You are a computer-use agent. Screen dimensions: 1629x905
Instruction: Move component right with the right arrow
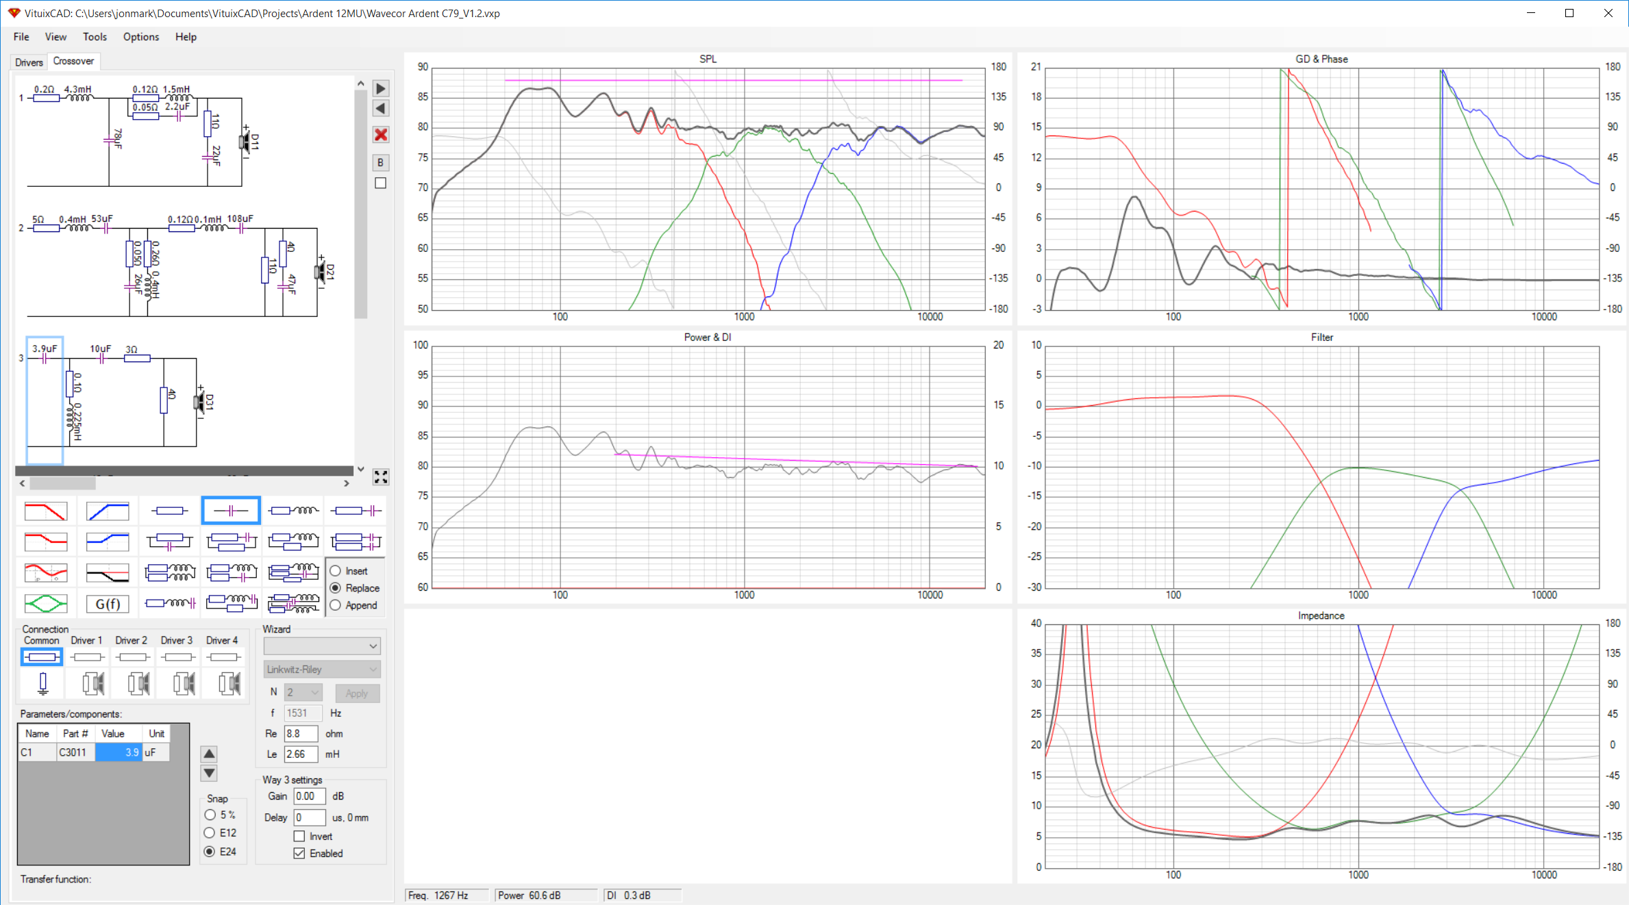point(381,88)
